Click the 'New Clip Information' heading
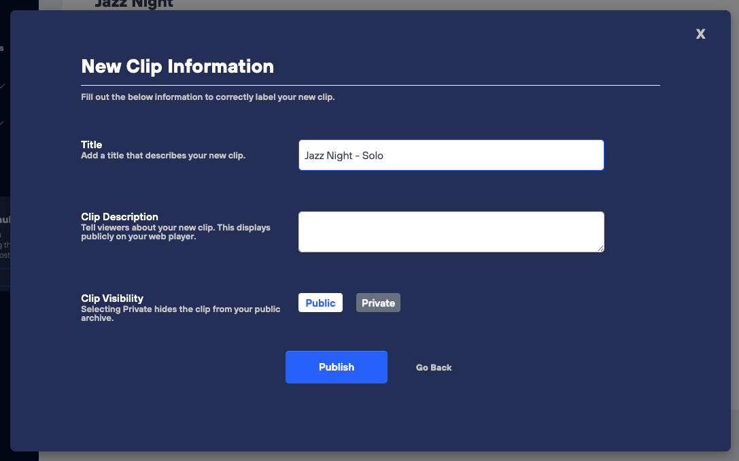The width and height of the screenshot is (739, 461). [177, 66]
